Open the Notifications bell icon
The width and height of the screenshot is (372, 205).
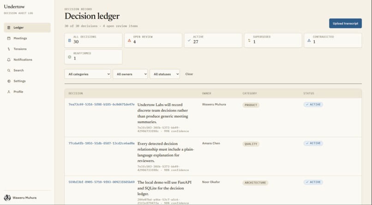[9, 60]
